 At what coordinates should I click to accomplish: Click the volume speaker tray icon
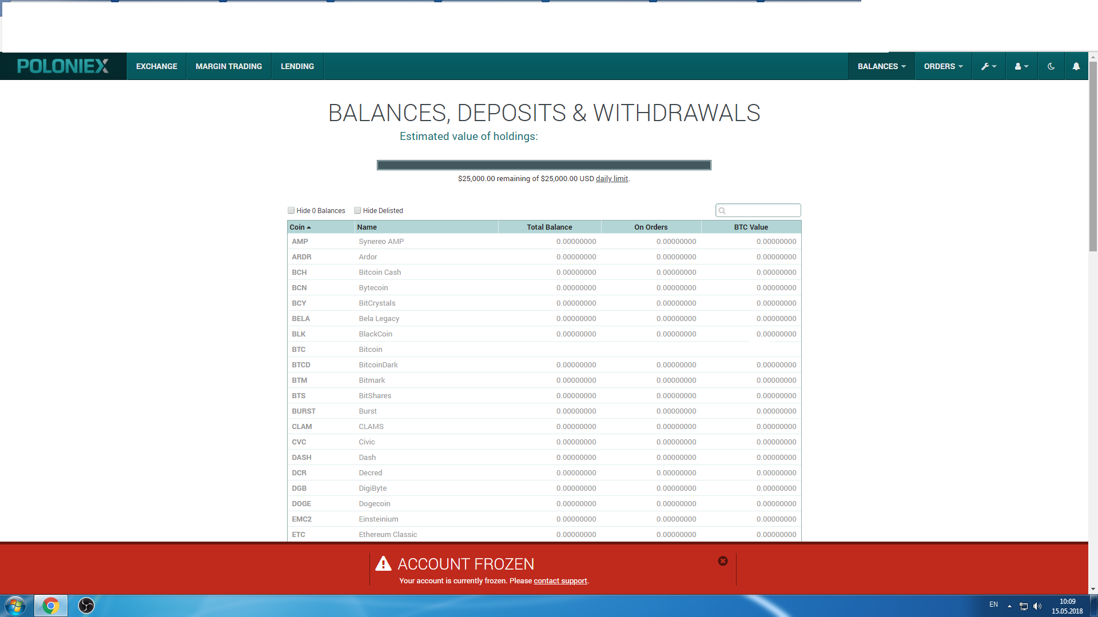(x=1037, y=606)
